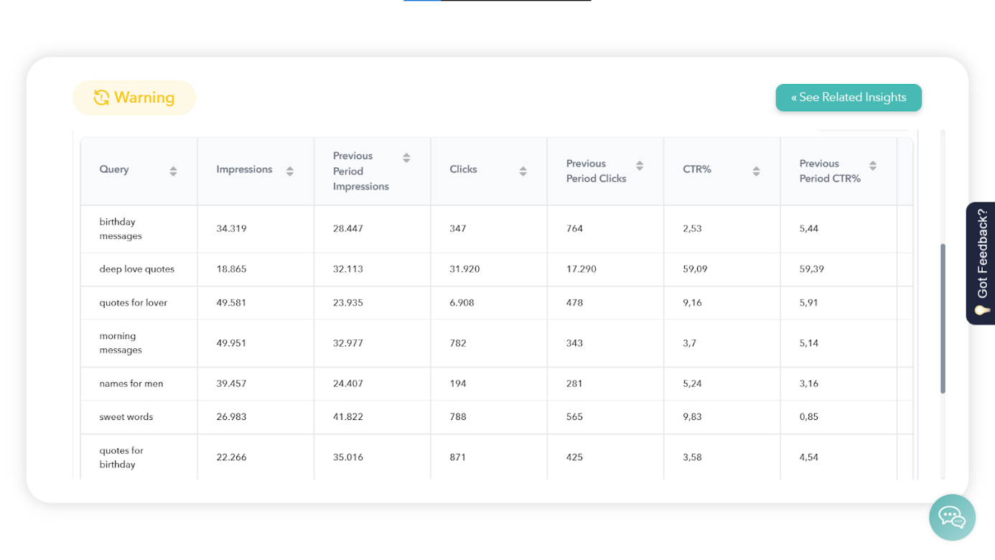This screenshot has height=560, width=995.
Task: Select the names for men row
Action: click(131, 383)
